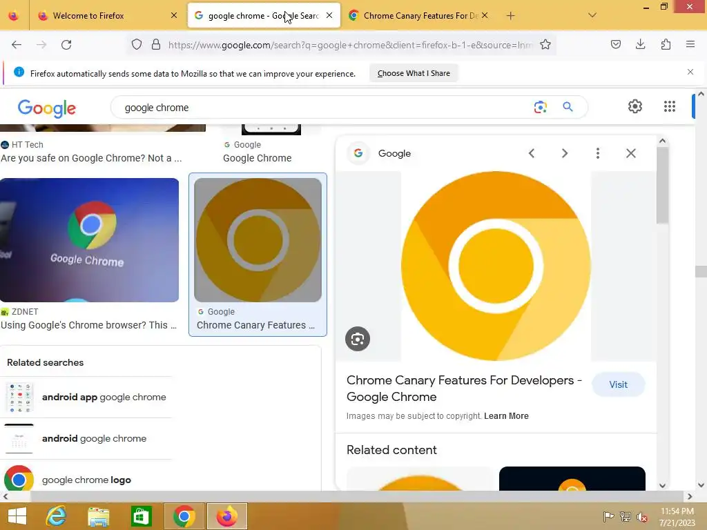Open the Windows Start button
The width and height of the screenshot is (707, 530).
pyautogui.click(x=17, y=516)
